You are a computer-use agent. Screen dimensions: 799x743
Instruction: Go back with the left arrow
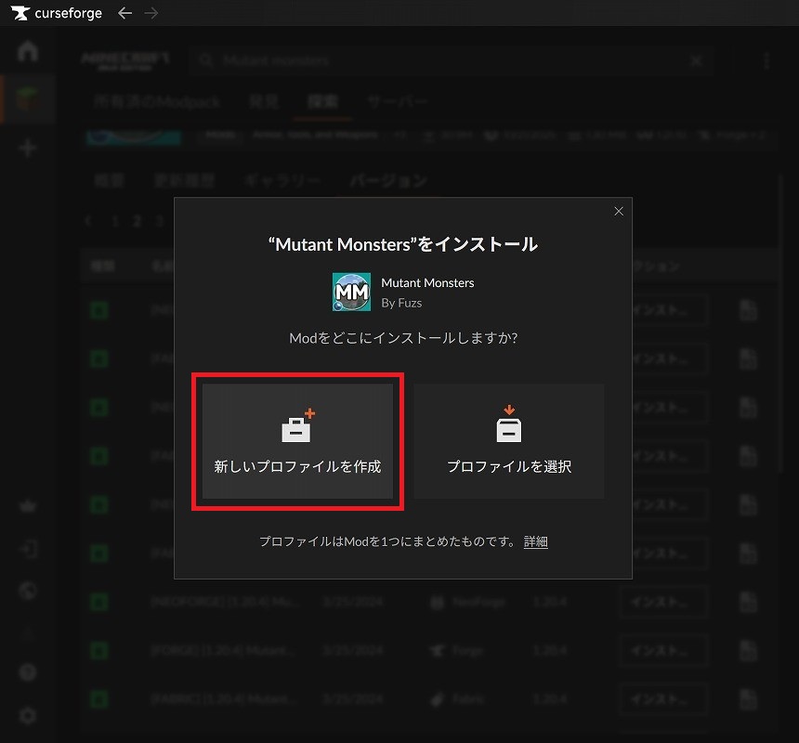click(x=125, y=13)
